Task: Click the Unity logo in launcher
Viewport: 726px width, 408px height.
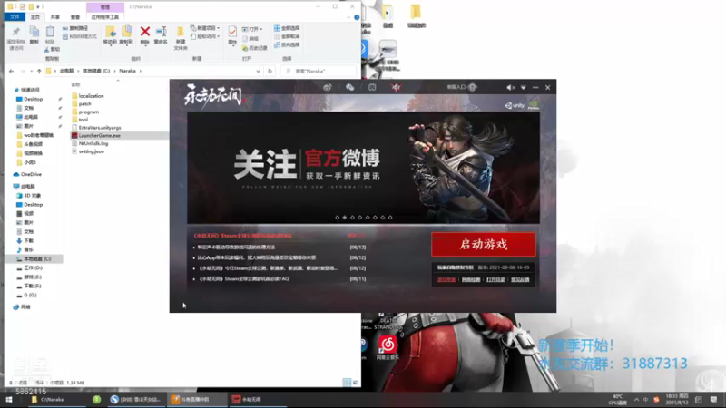Action: click(515, 105)
